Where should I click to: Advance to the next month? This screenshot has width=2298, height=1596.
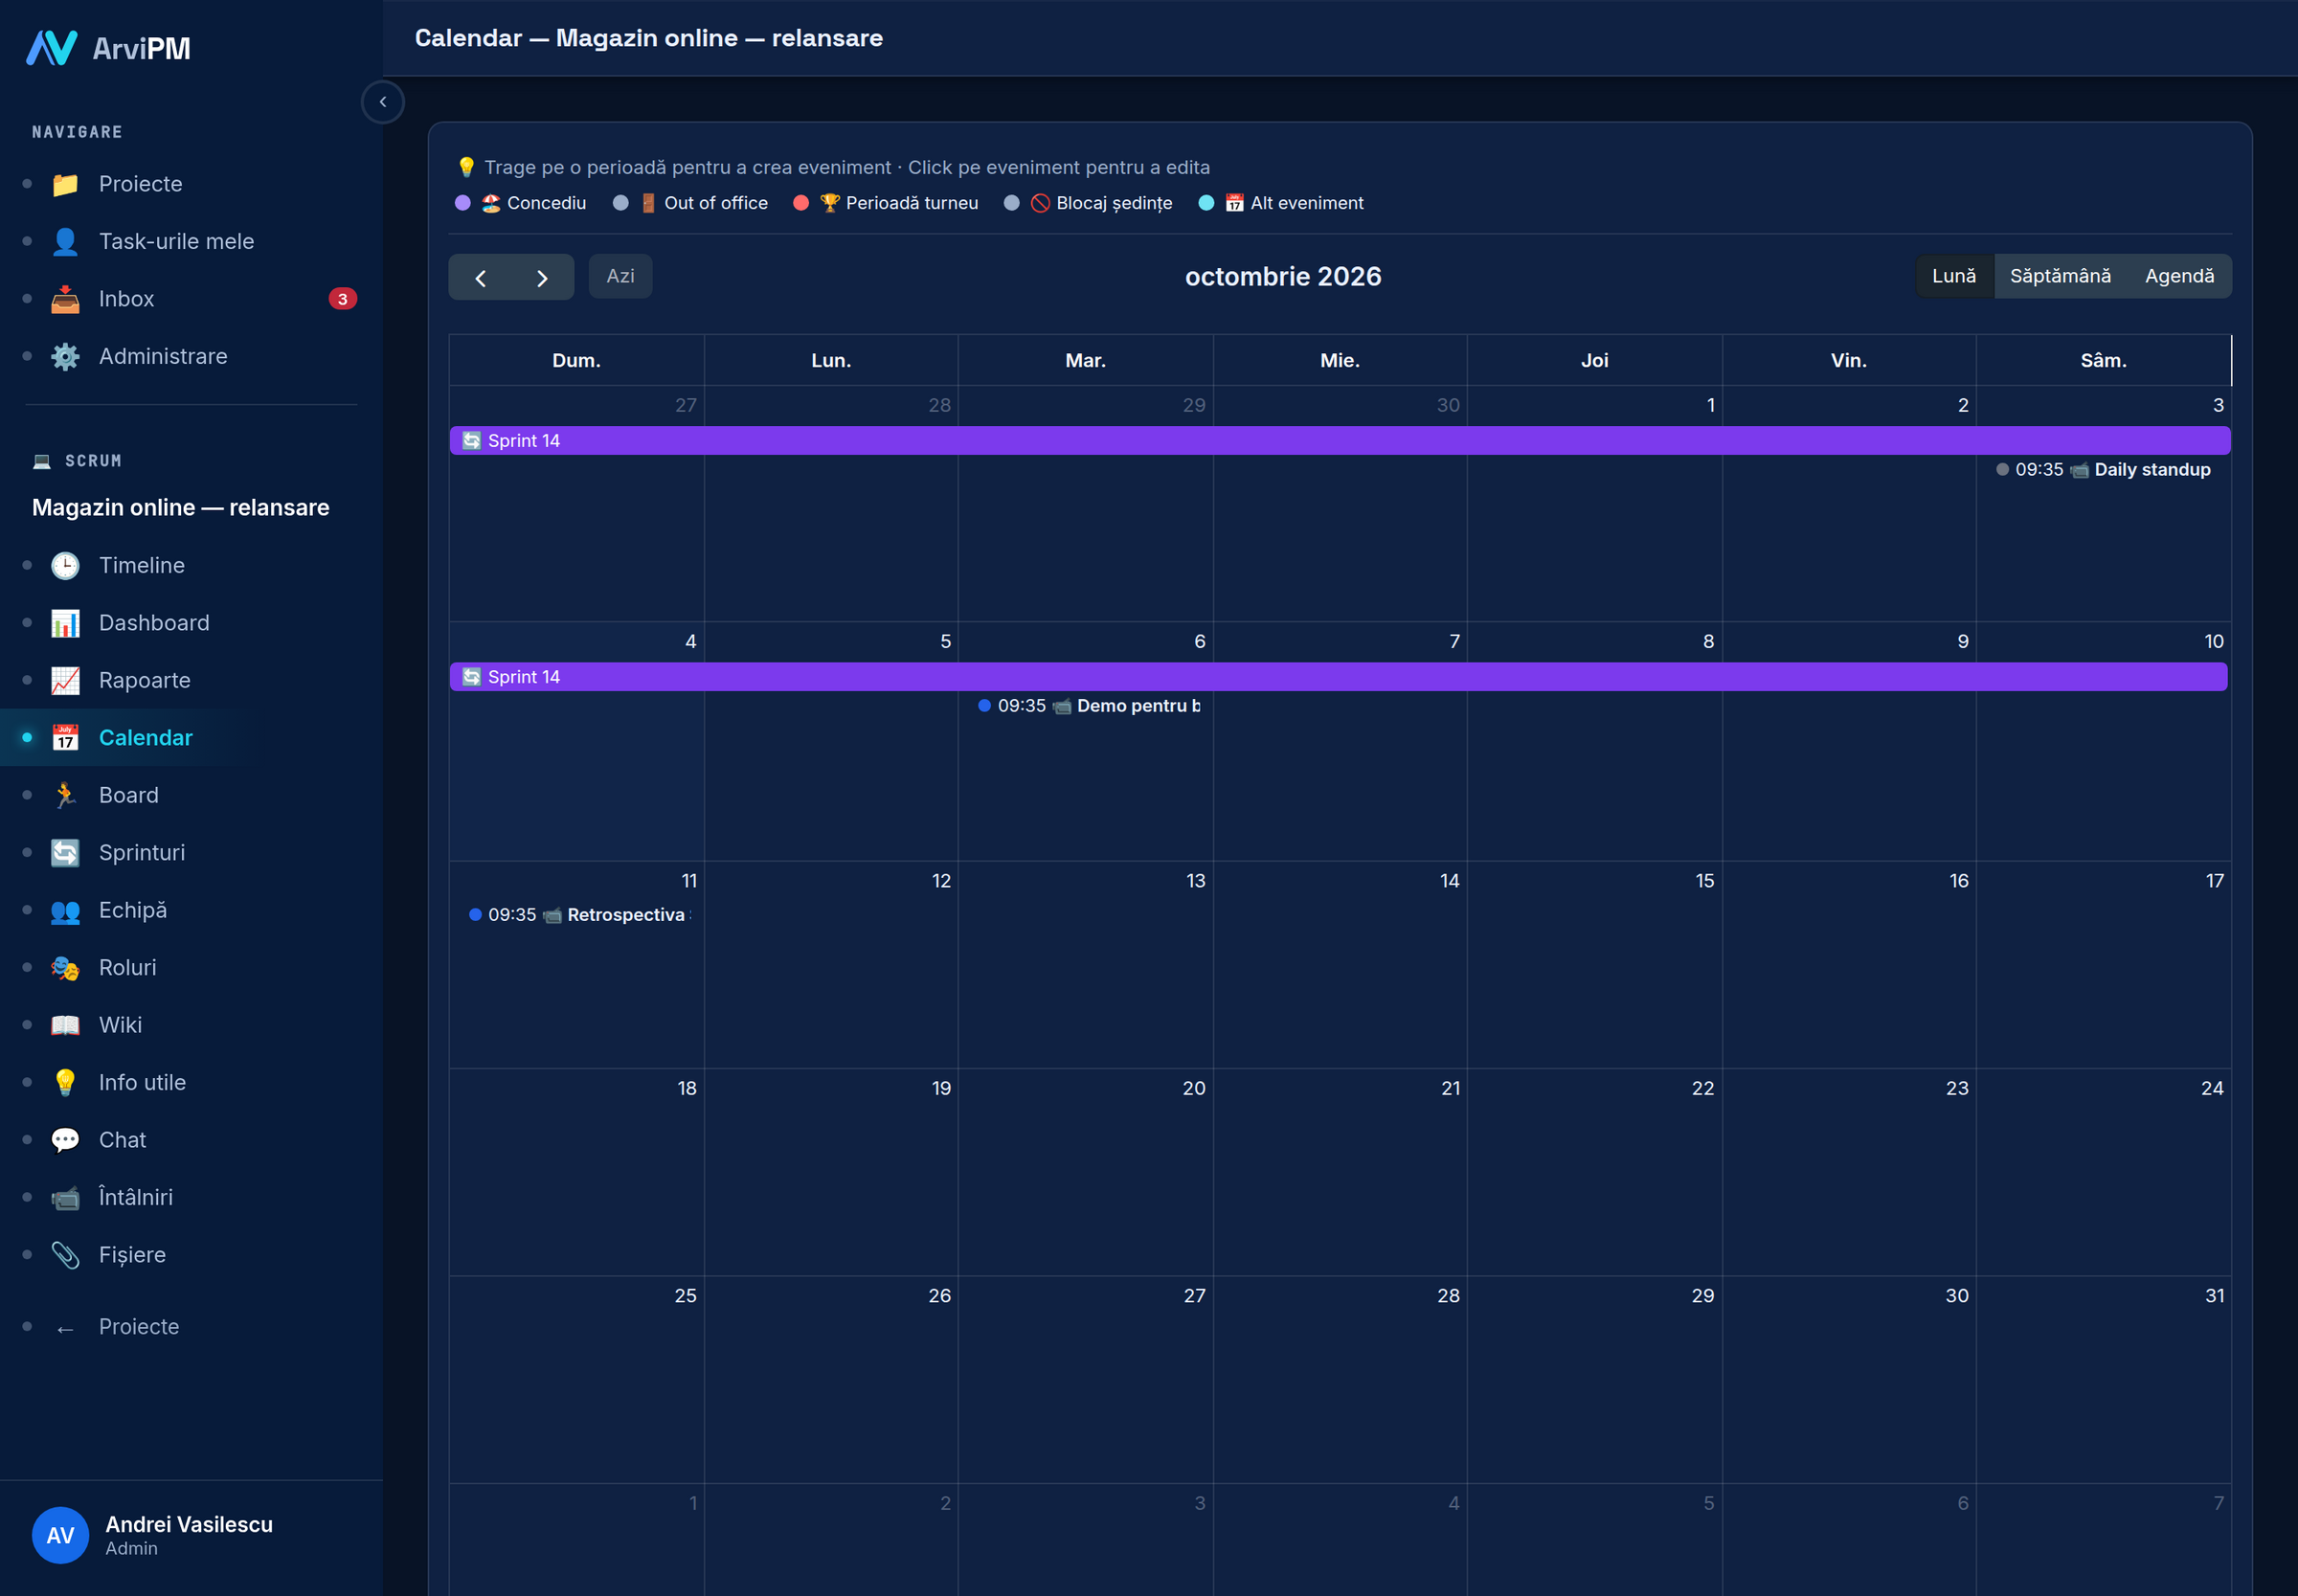click(542, 278)
